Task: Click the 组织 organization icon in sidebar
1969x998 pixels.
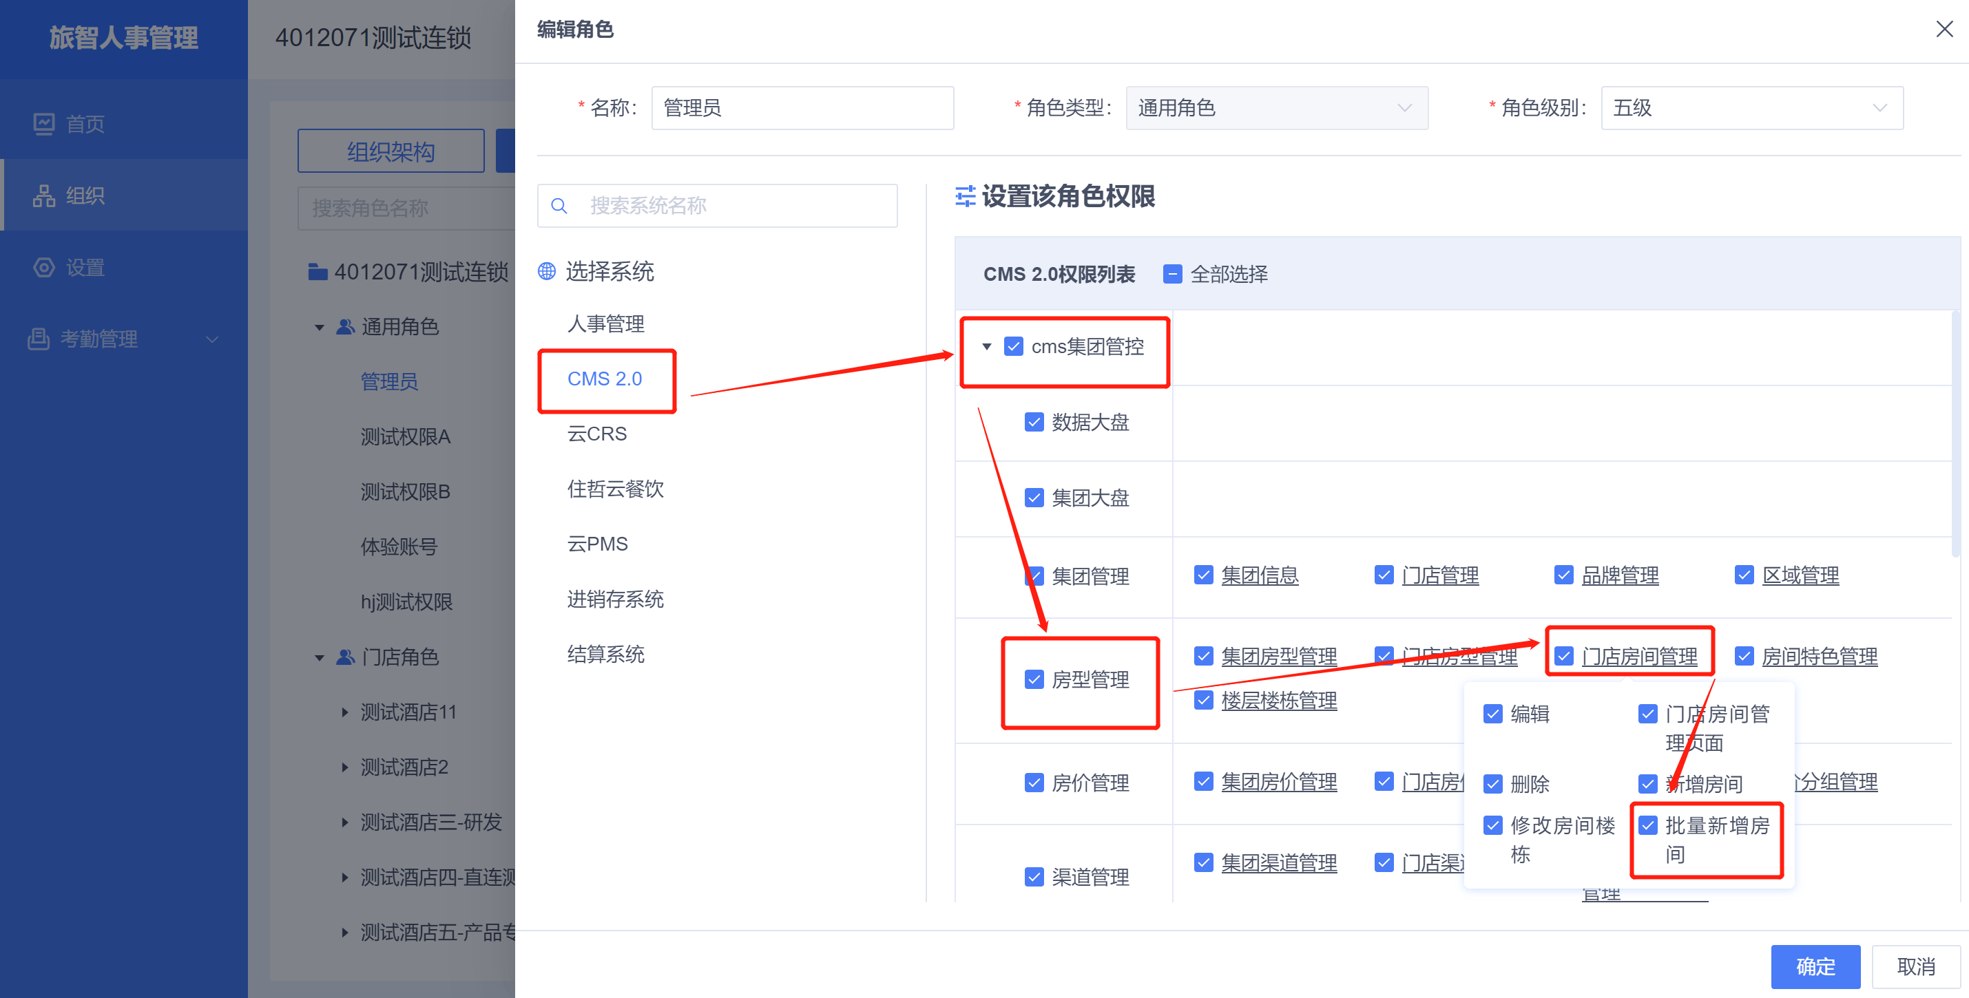Action: 44,195
